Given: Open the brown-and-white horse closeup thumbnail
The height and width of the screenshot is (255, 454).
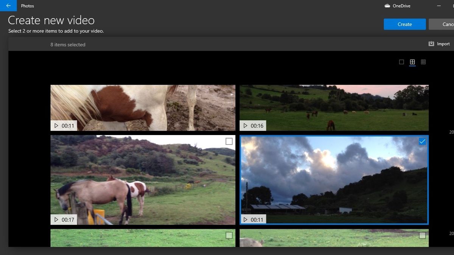Looking at the screenshot, I should [x=143, y=107].
